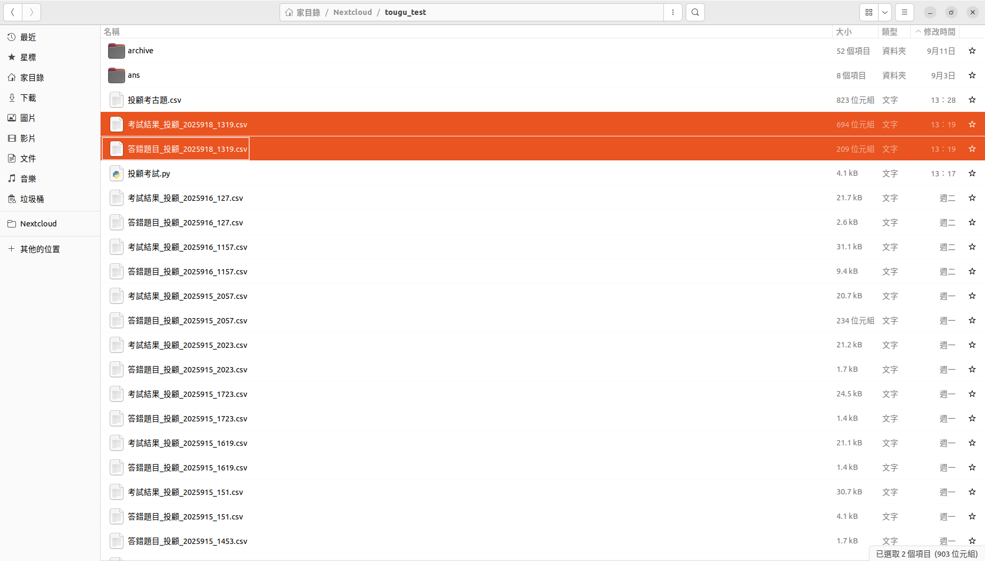Expand 其他的位置 in the sidebar

(x=40, y=249)
